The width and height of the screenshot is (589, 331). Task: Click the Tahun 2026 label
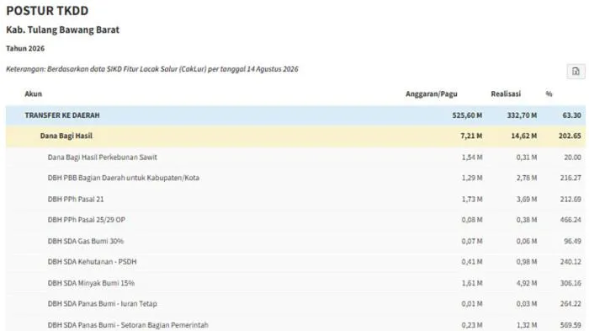point(25,49)
